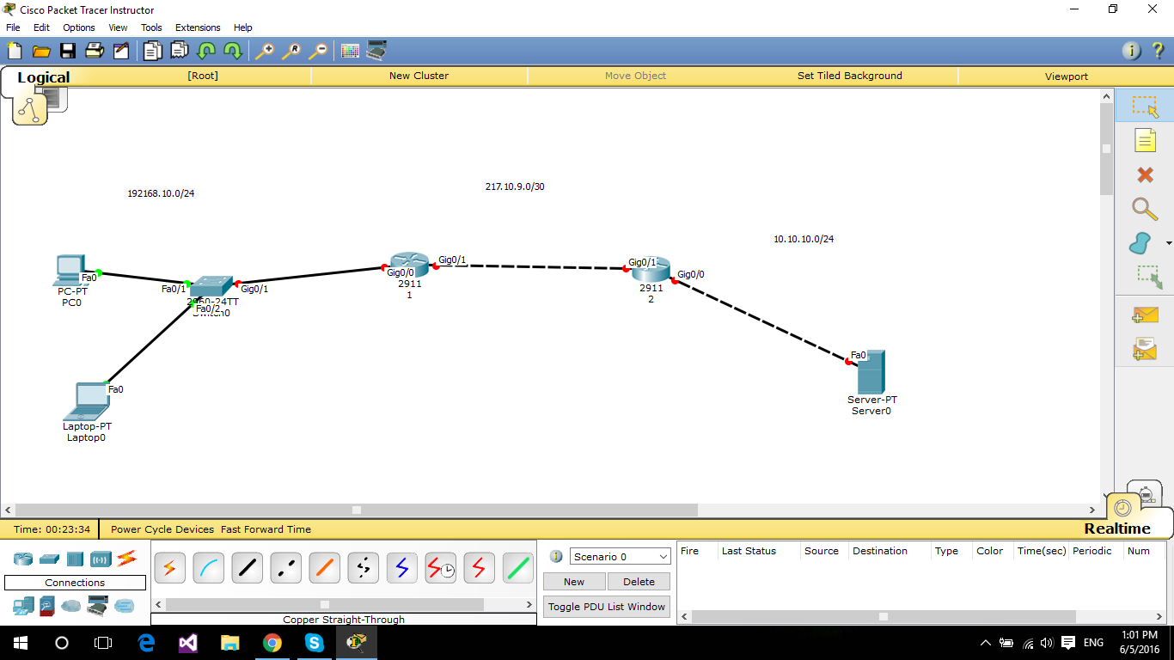This screenshot has height=660, width=1174.
Task: Show network information icon
Action: pos(1132,51)
